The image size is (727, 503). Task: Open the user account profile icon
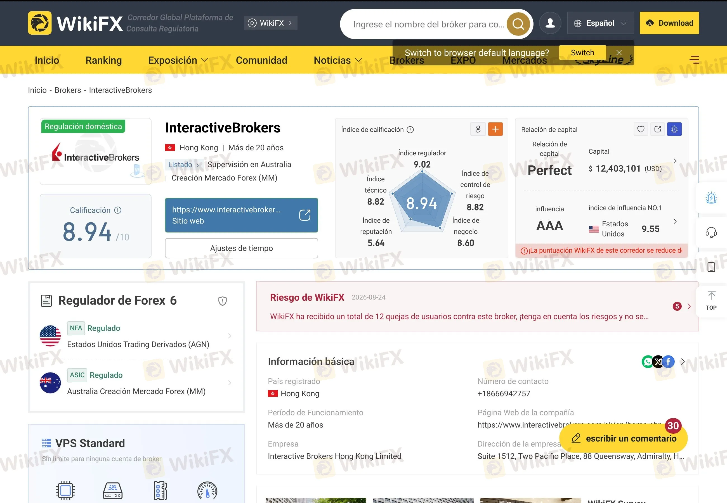pos(550,23)
